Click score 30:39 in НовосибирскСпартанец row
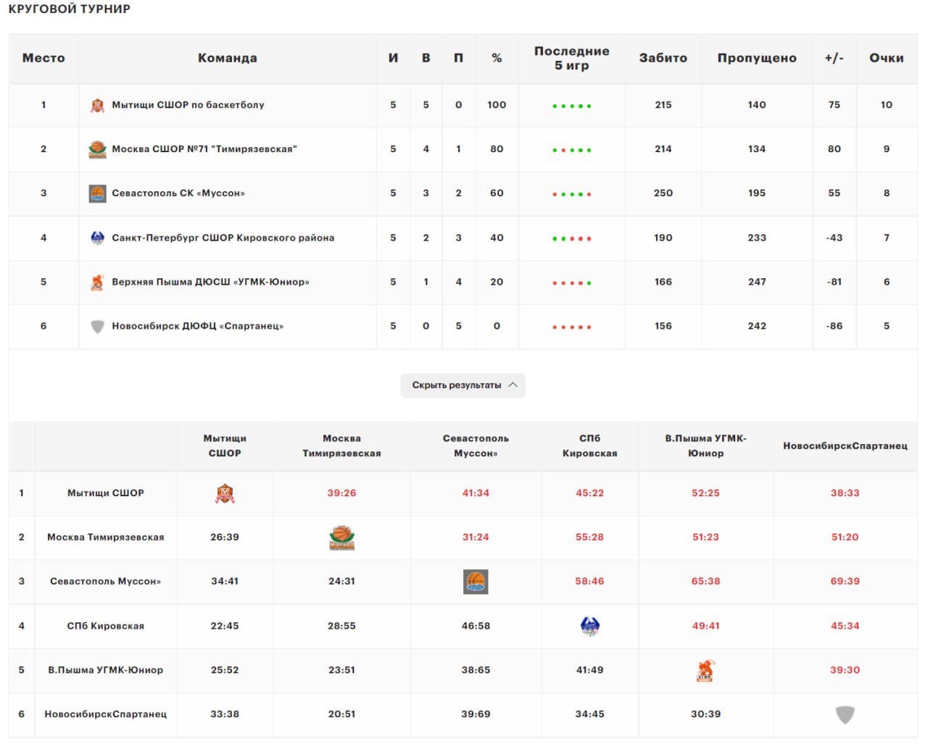 (x=705, y=715)
